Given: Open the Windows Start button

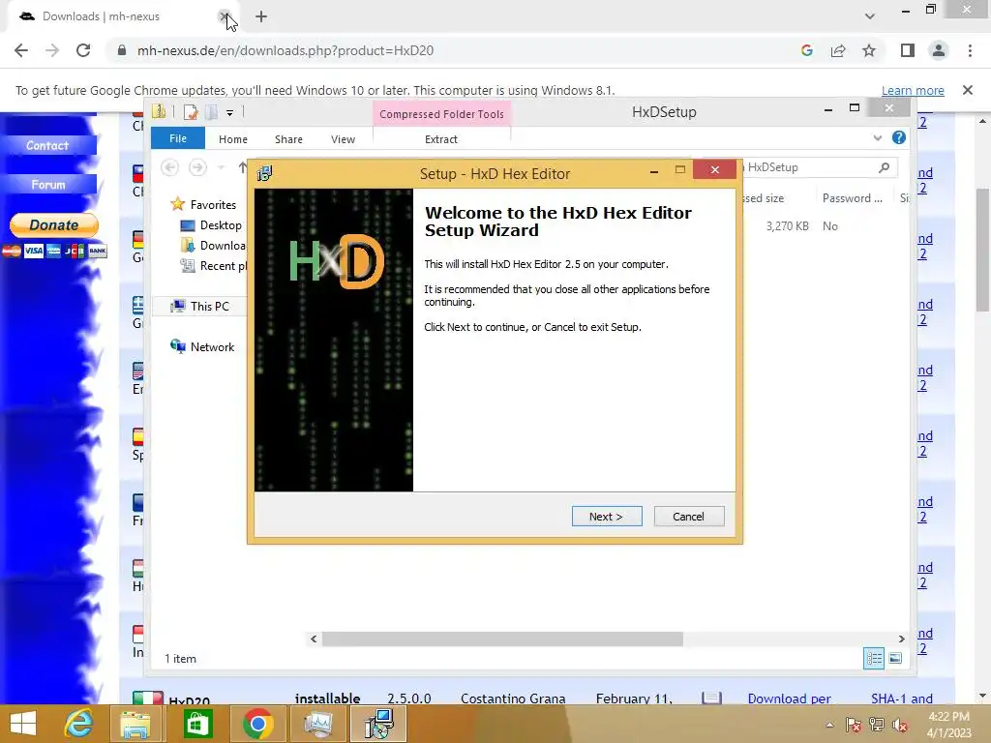Looking at the screenshot, I should pyautogui.click(x=23, y=724).
